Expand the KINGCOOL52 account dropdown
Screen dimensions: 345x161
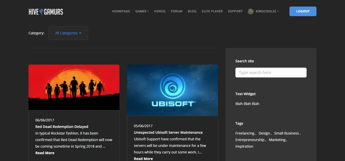267,11
